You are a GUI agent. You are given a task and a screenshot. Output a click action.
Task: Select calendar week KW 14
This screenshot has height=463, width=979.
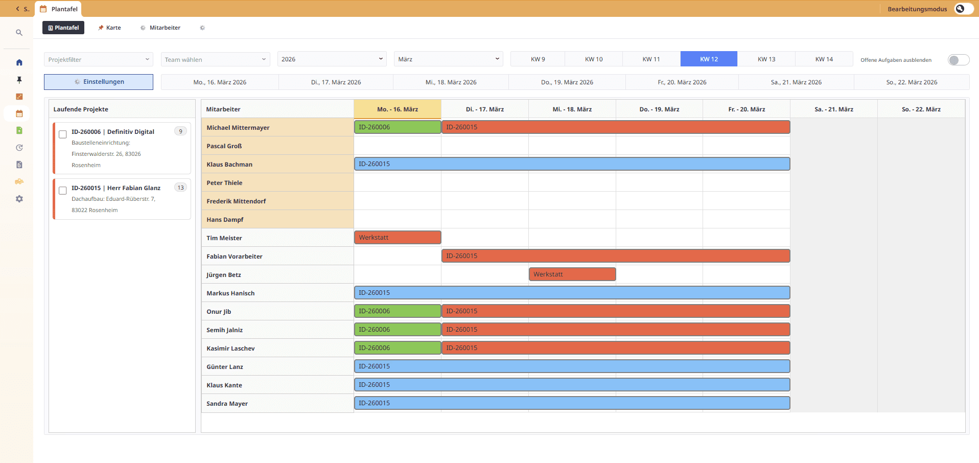(x=824, y=59)
